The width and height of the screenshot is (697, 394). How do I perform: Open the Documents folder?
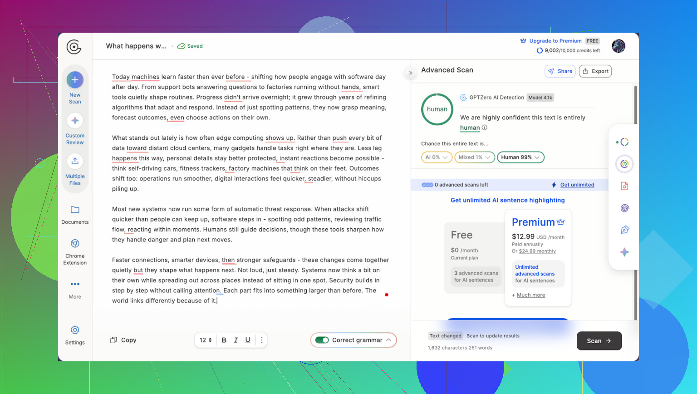pos(75,210)
